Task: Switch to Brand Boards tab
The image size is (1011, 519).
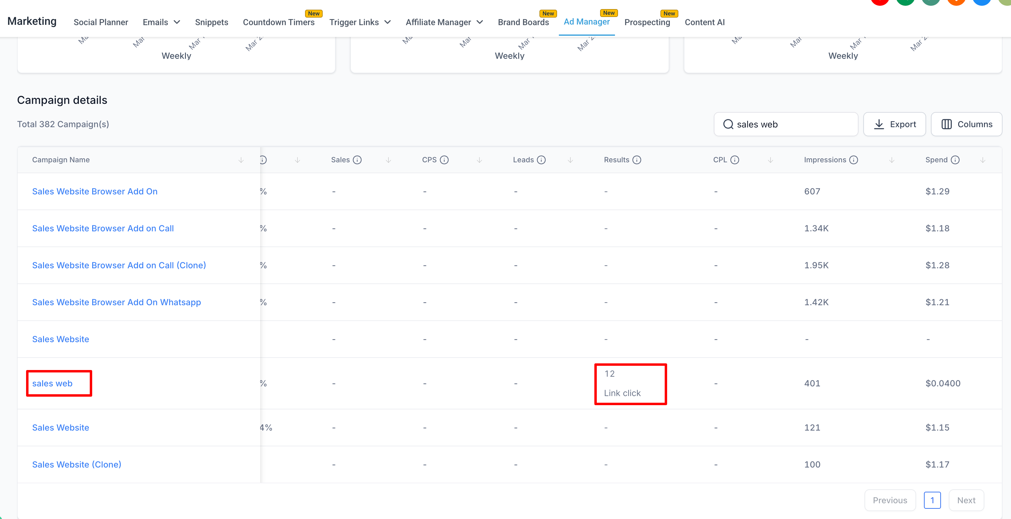Action: coord(523,22)
